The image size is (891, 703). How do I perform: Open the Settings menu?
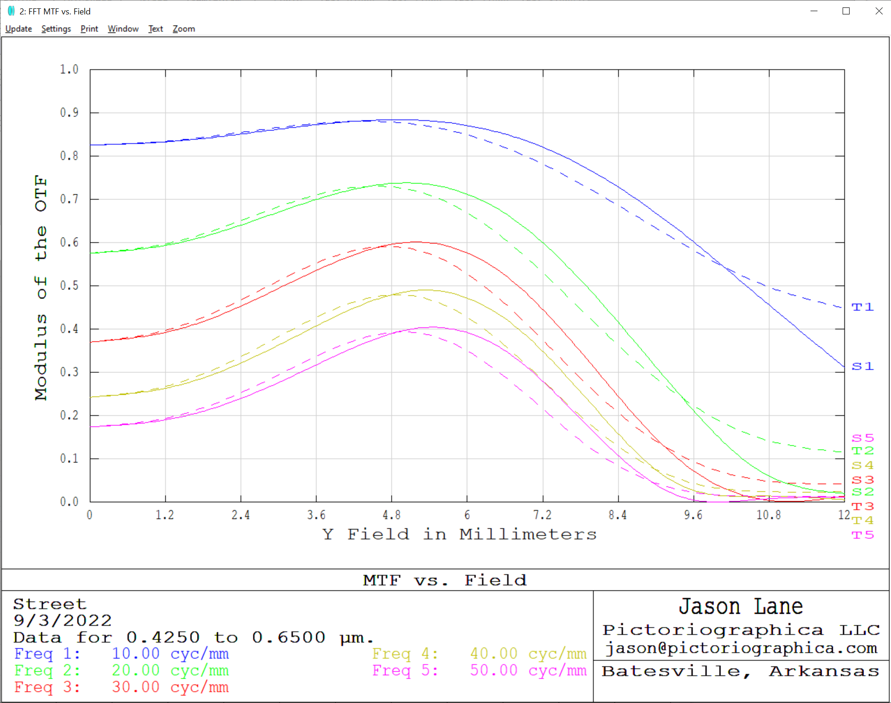56,29
